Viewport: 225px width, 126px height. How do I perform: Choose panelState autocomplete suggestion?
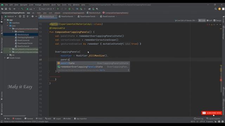[93, 63]
